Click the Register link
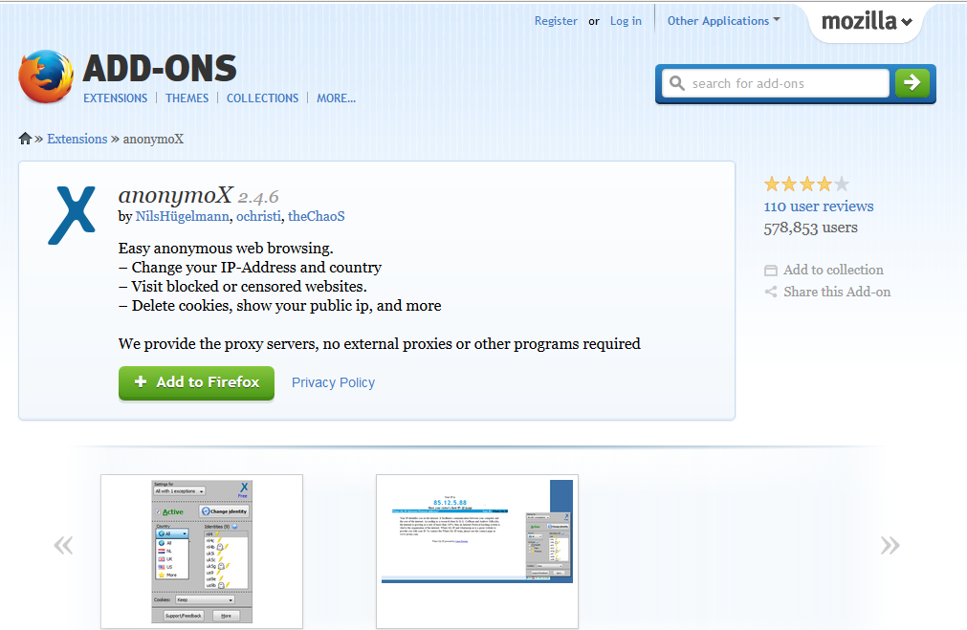967x630 pixels. (x=556, y=21)
